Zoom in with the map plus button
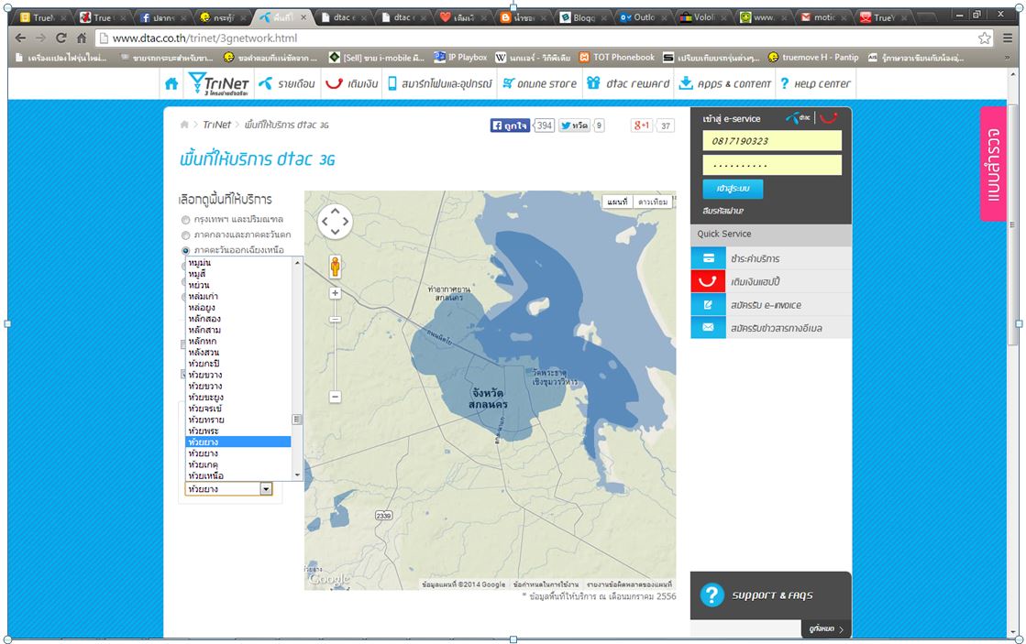This screenshot has height=644, width=1026. tap(336, 293)
